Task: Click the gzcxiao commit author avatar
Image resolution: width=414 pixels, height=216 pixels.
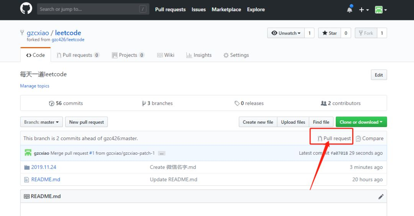Action: coord(28,153)
